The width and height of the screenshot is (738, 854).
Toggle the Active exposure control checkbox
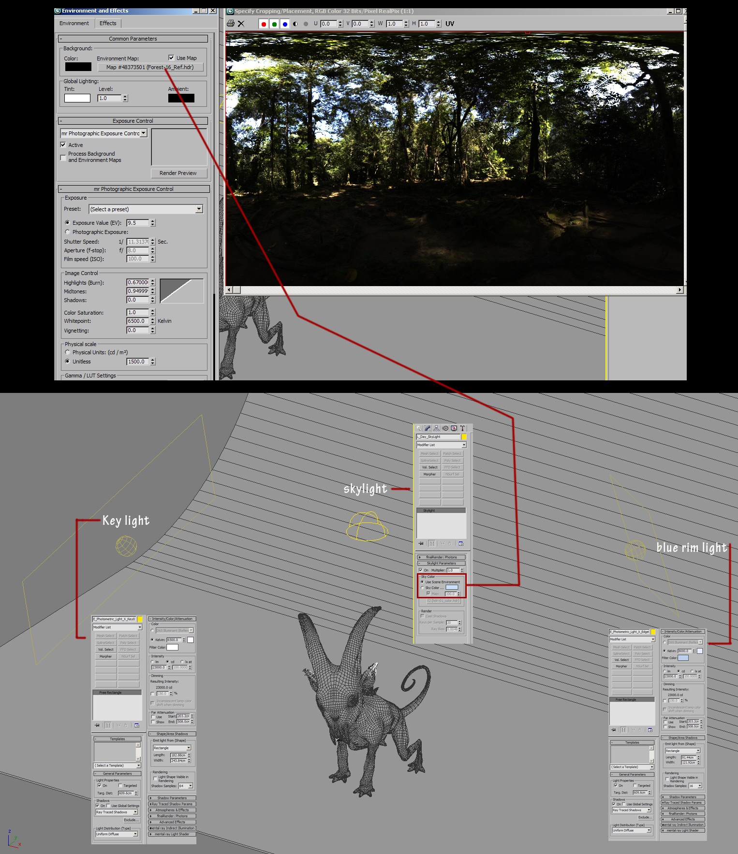63,145
